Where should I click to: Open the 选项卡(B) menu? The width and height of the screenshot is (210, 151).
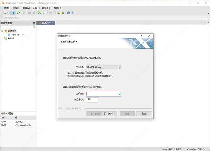point(47,8)
